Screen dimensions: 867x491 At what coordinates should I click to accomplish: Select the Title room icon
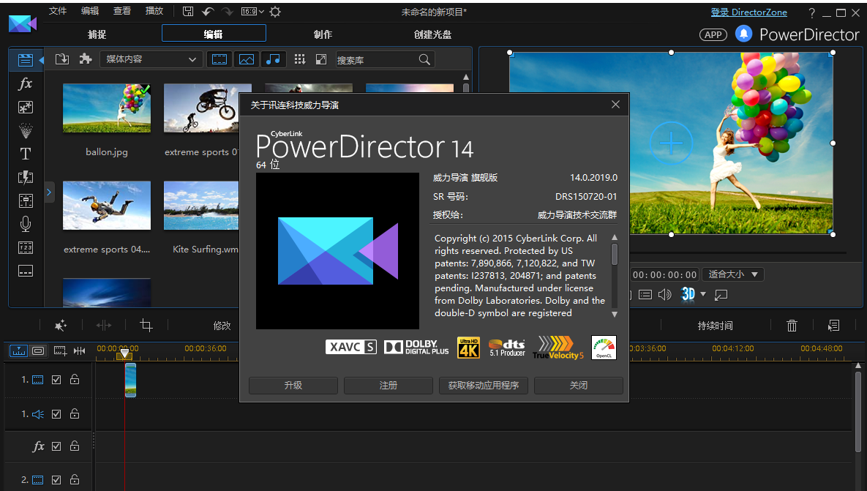point(25,154)
